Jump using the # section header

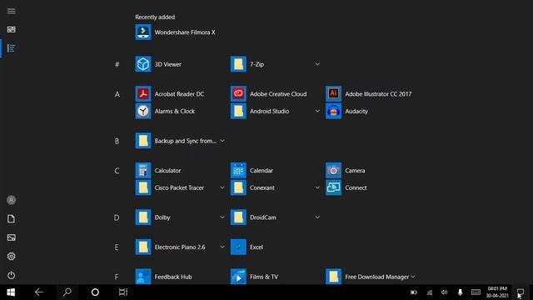coord(117,64)
